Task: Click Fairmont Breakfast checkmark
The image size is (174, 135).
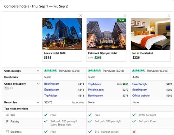Action: point(90,132)
